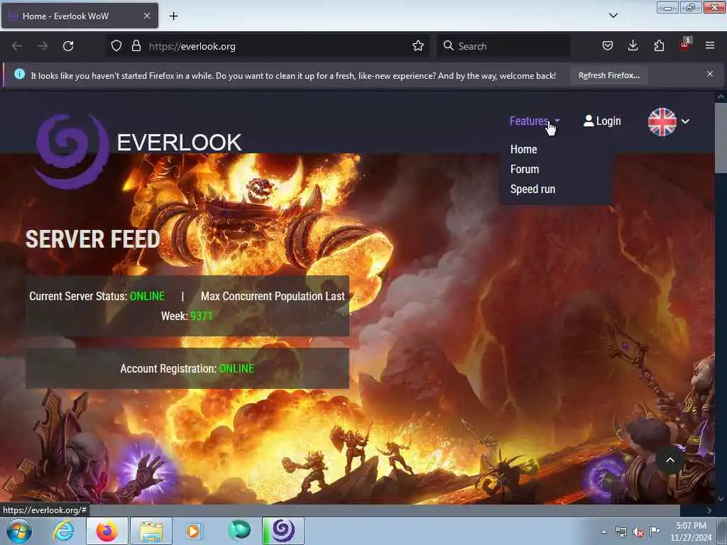Close the Home - Everlook WoW tab
This screenshot has width=727, height=545.
pos(146,16)
